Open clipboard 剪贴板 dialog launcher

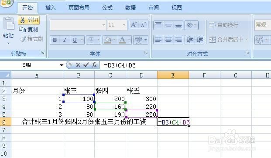43,53
